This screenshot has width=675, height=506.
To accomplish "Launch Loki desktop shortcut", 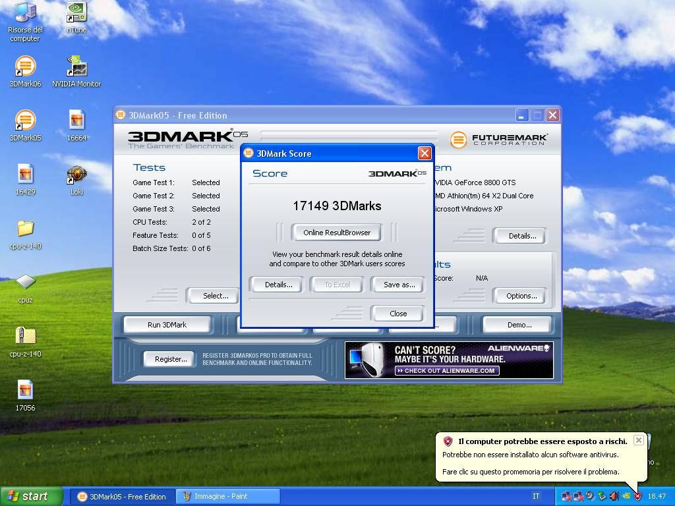I will 76,179.
